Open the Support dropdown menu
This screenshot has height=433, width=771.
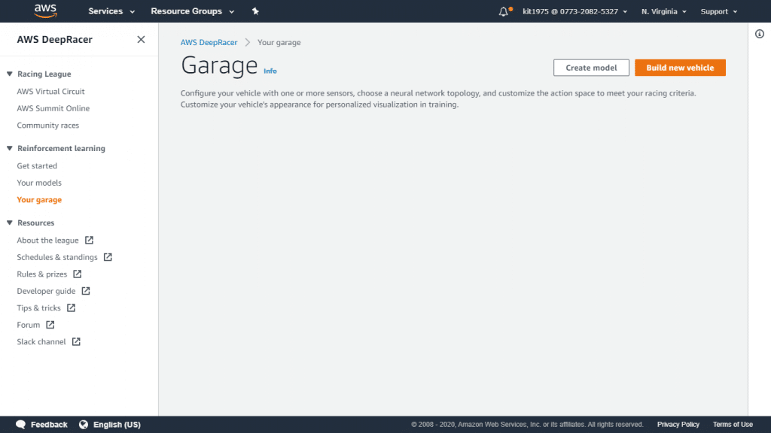click(719, 11)
